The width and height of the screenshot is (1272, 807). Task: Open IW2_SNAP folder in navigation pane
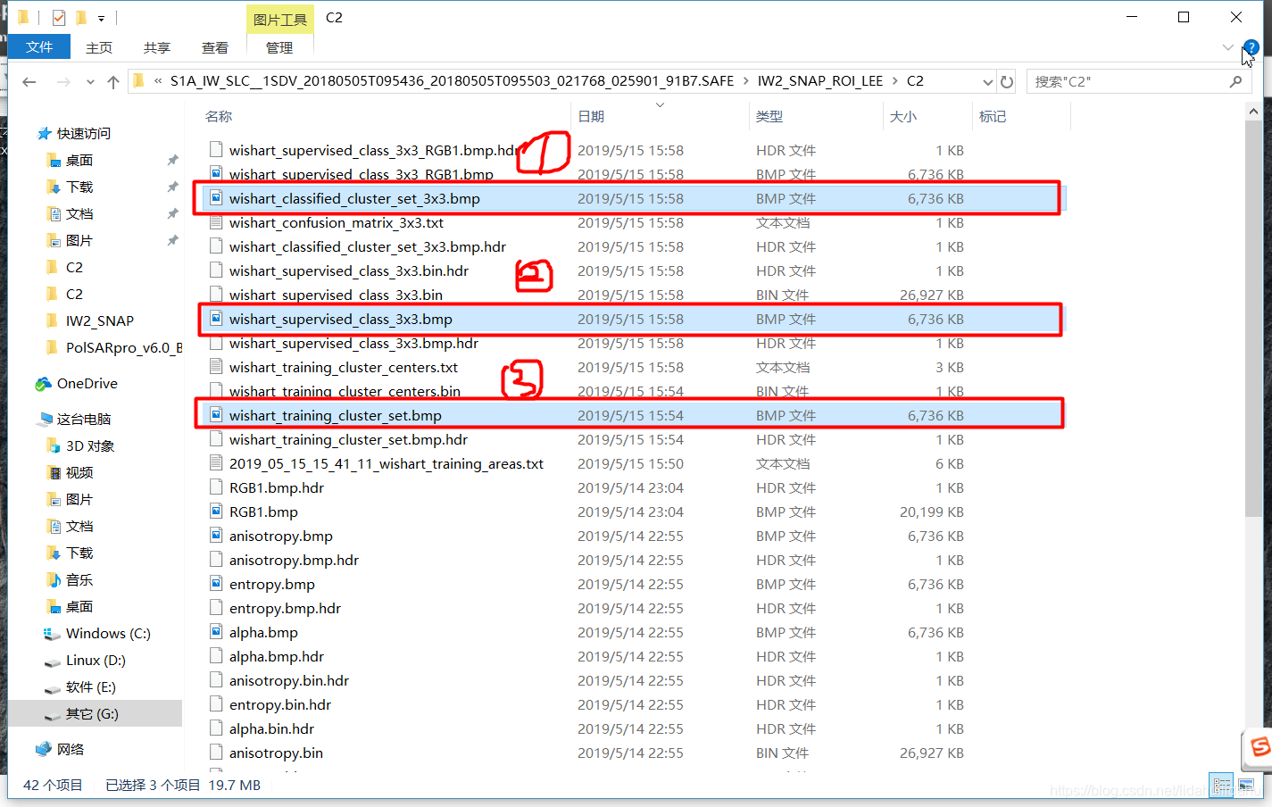tap(100, 320)
